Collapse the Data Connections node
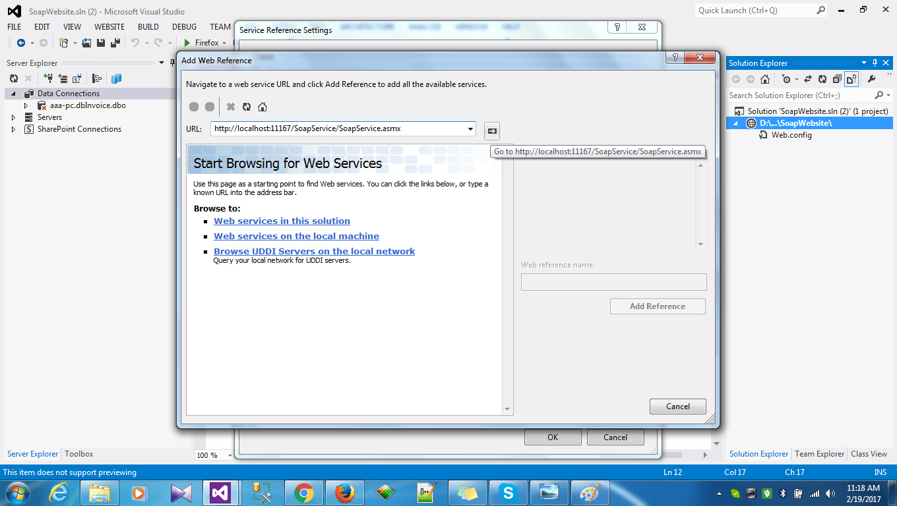Image resolution: width=897 pixels, height=506 pixels. pyautogui.click(x=13, y=94)
